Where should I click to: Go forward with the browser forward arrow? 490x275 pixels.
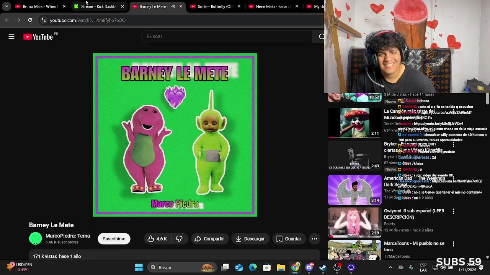pos(18,20)
